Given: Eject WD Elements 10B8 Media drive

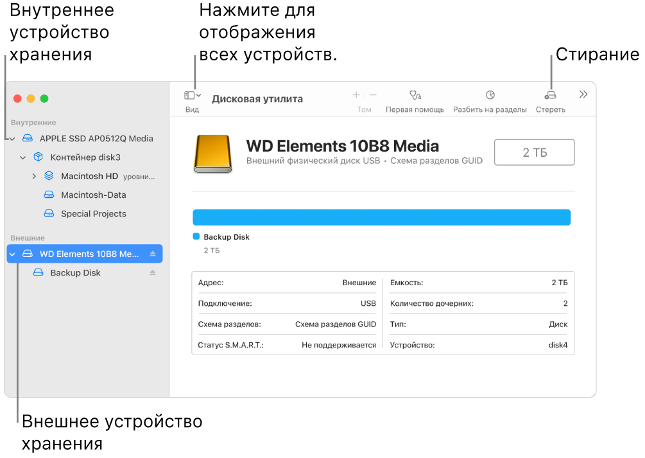Looking at the screenshot, I should (x=153, y=254).
